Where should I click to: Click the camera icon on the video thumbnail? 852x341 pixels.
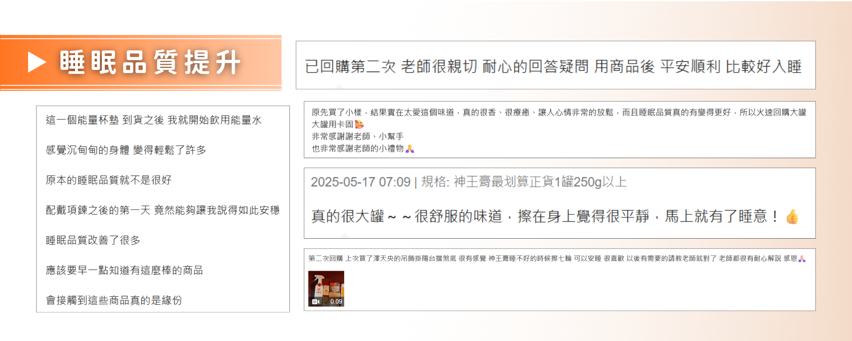click(x=316, y=301)
